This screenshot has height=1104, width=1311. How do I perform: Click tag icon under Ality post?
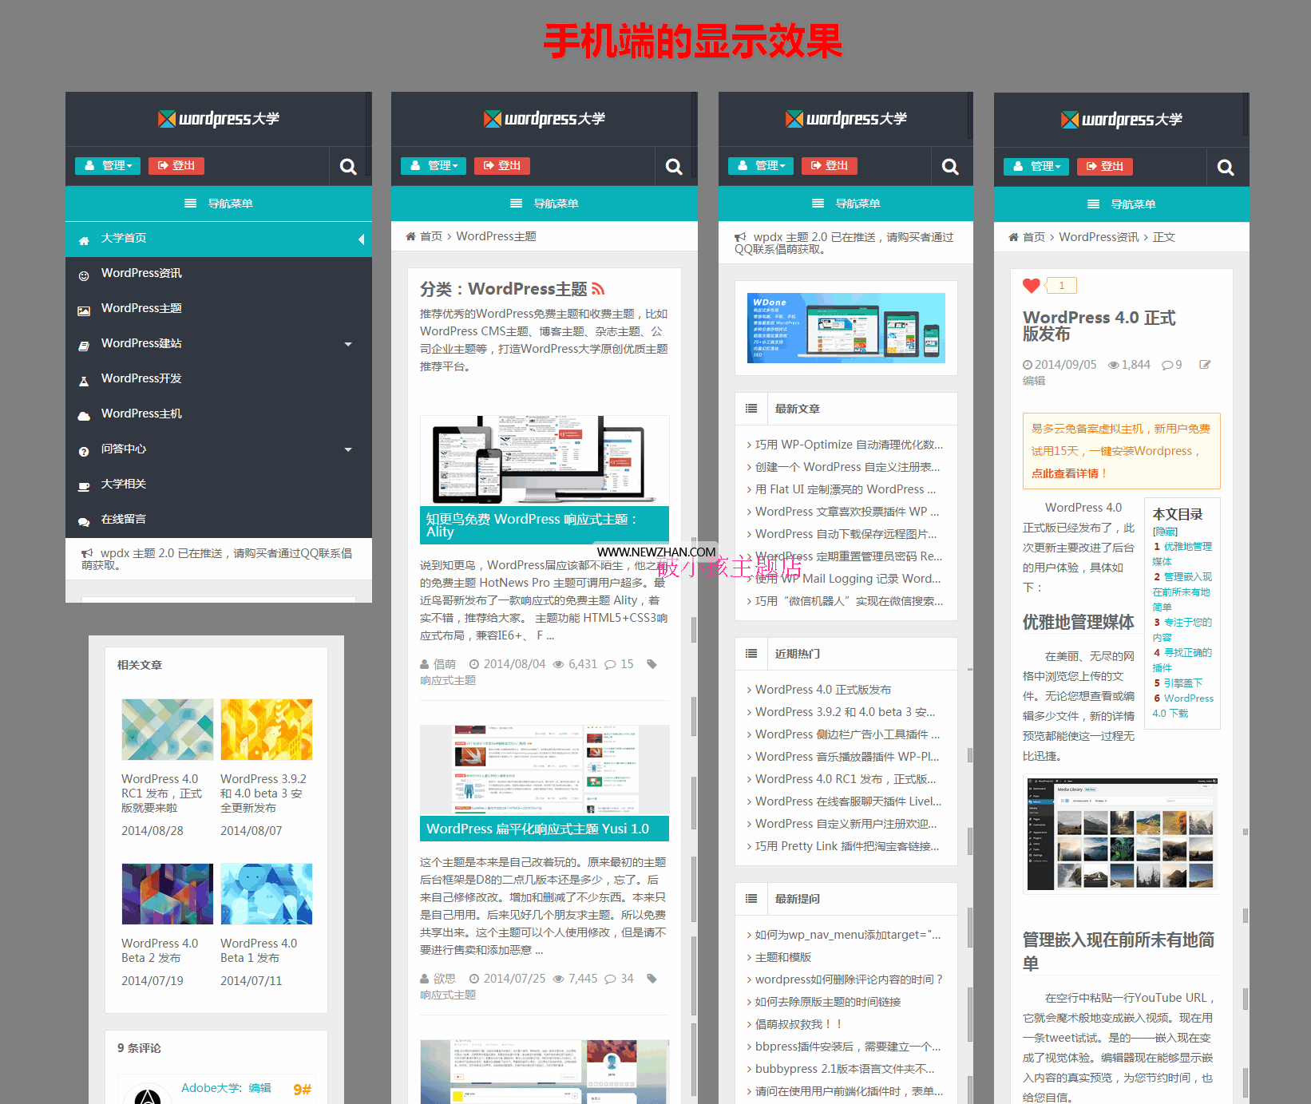point(652,664)
